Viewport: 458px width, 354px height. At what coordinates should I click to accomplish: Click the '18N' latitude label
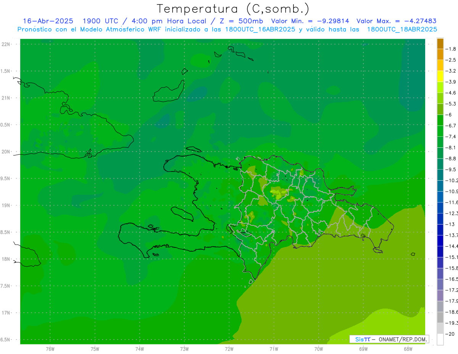tap(6, 259)
